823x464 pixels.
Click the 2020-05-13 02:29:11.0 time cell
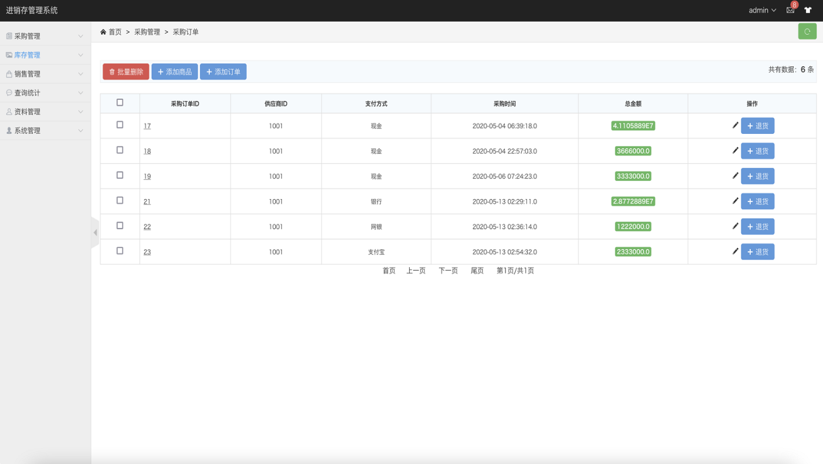[x=505, y=201]
